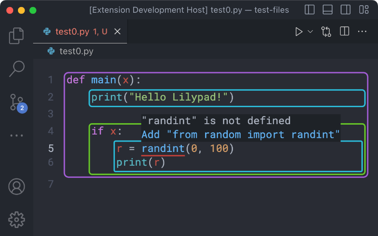The image size is (378, 236).
Task: Toggle secondary side bar visibility
Action: (x=345, y=9)
